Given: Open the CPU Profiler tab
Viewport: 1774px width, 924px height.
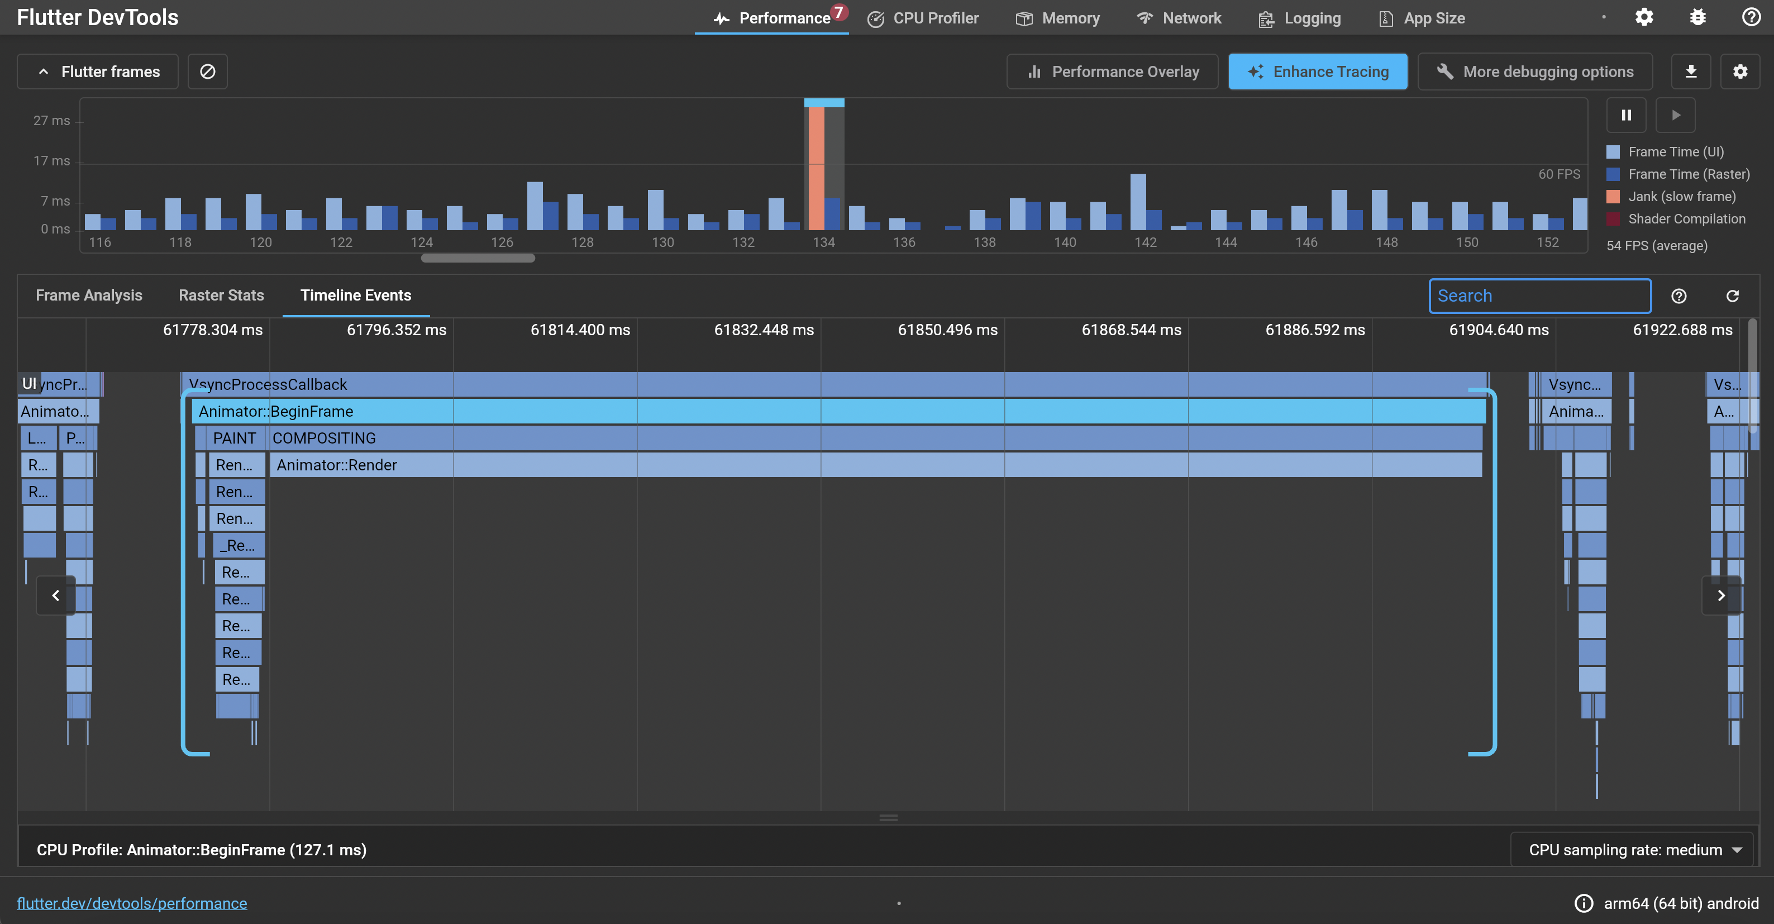Looking at the screenshot, I should point(923,18).
